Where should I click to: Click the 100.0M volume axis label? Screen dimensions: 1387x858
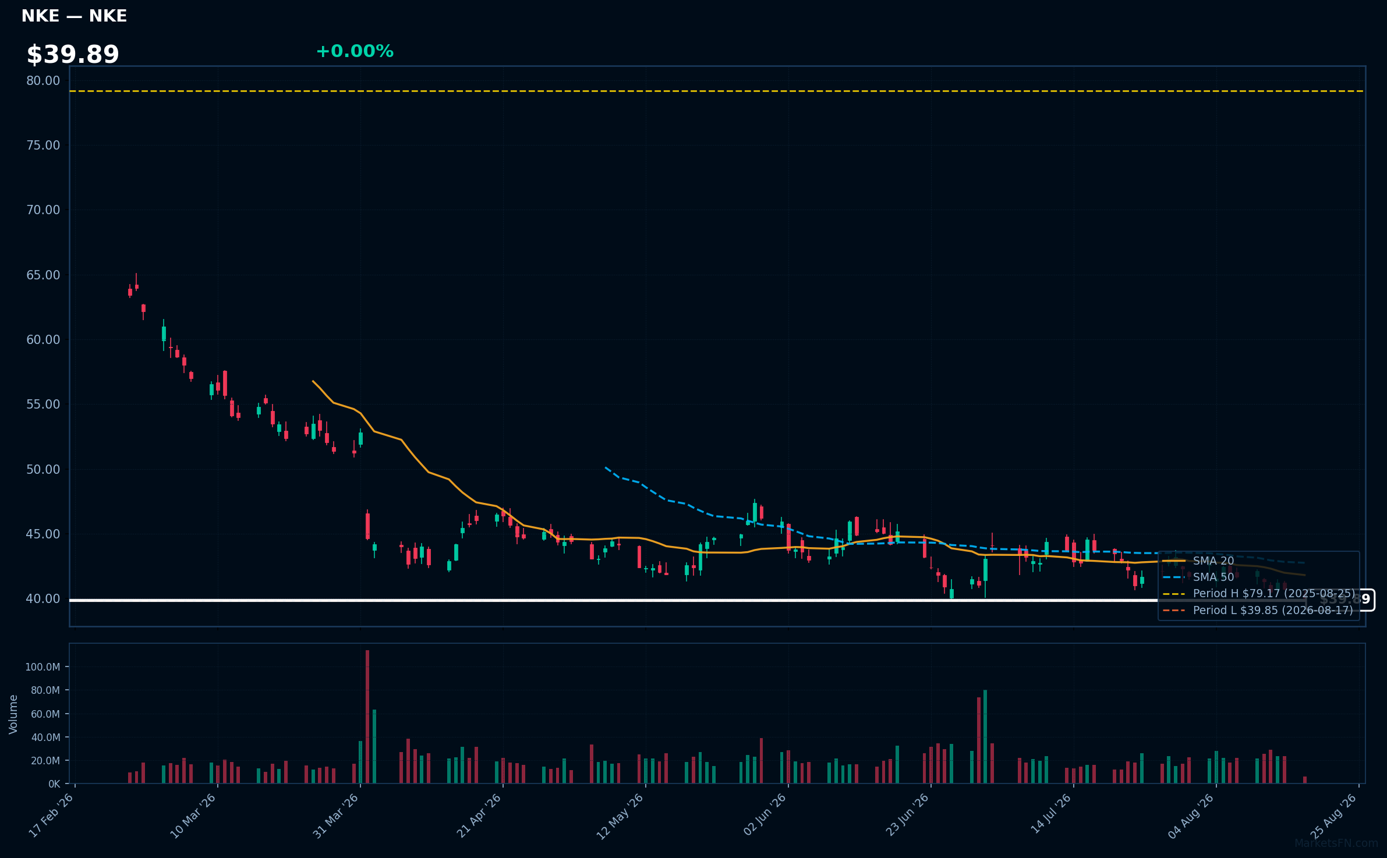point(43,667)
